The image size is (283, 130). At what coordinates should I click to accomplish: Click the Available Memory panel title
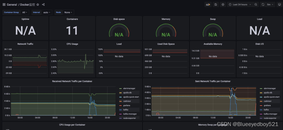pyautogui.click(x=213, y=44)
